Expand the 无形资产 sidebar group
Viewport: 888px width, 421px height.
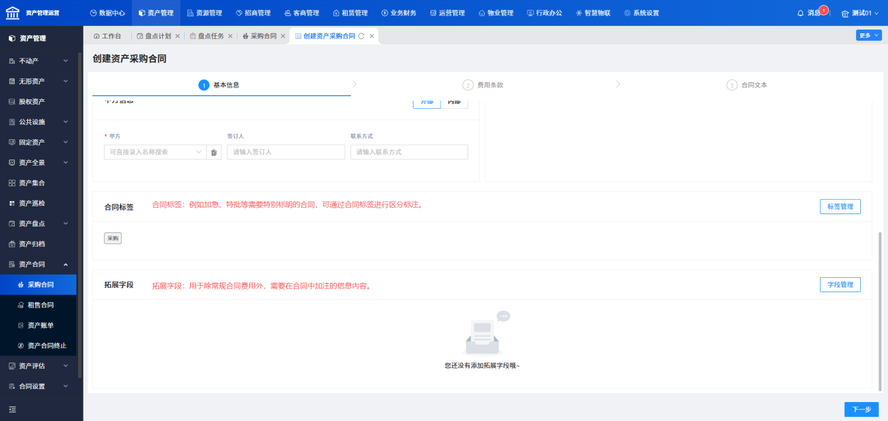coord(38,81)
